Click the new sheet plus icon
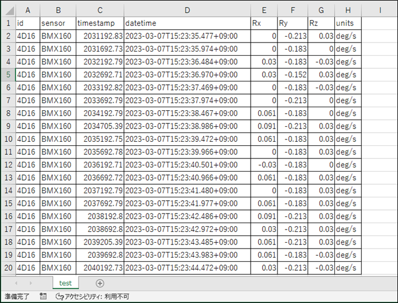 click(100, 283)
